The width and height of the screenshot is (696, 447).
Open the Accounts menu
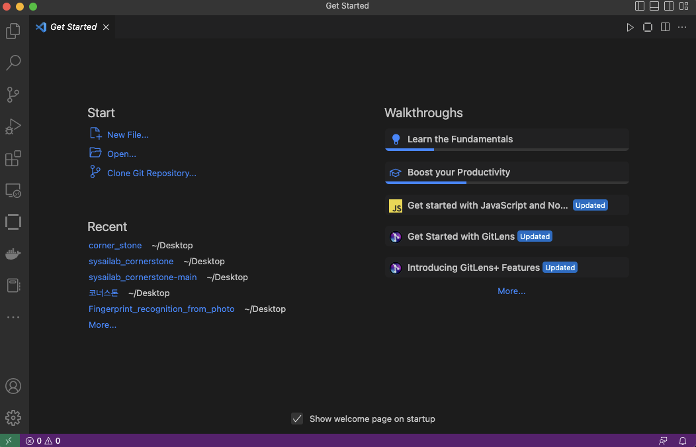(13, 386)
